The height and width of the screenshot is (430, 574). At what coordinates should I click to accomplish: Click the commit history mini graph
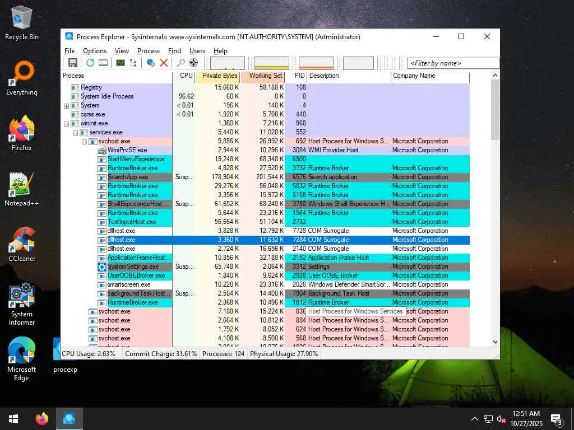[x=272, y=63]
